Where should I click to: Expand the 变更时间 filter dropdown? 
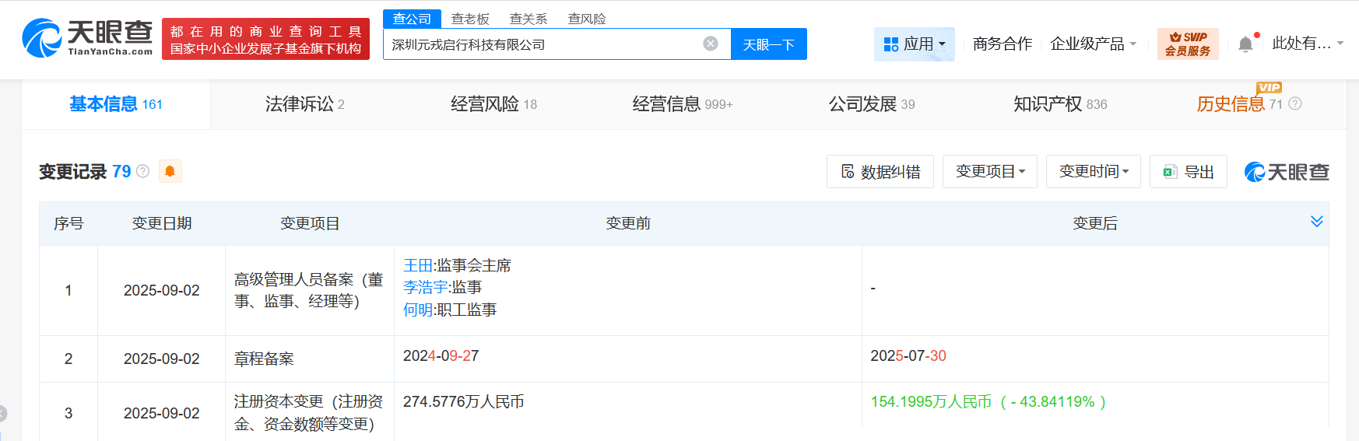1093,171
